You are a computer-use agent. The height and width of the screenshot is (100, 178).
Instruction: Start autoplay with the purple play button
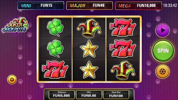click(x=162, y=30)
